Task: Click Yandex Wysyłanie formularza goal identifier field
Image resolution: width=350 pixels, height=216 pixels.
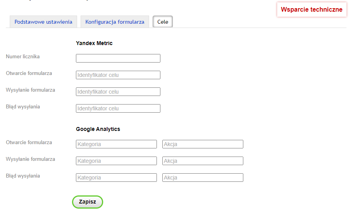Action: [118, 92]
